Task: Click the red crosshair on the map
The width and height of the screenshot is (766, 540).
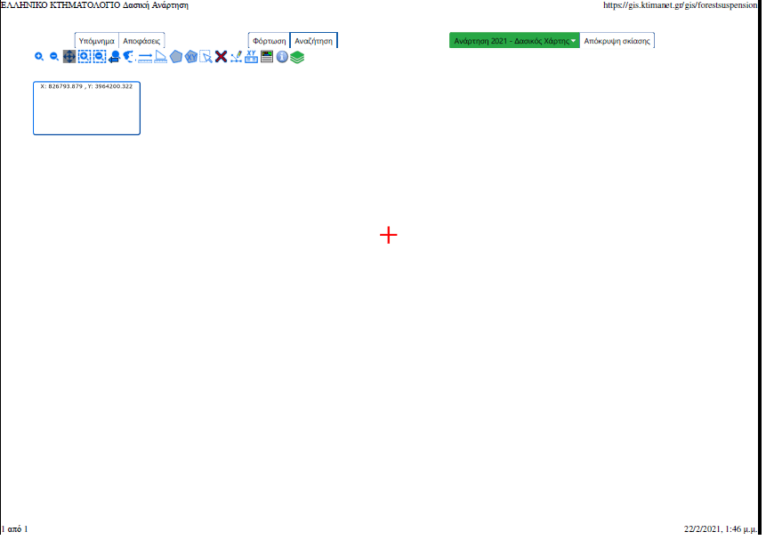Action: (389, 235)
